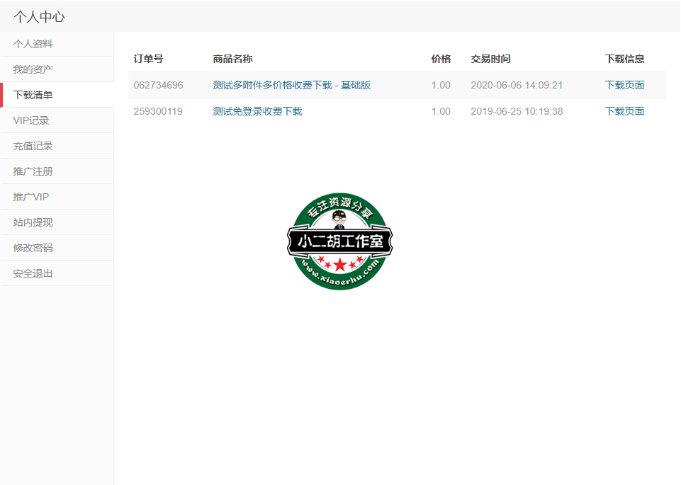Open 站内提现 withdrawal page
This screenshot has width=681, height=485.
(x=28, y=222)
